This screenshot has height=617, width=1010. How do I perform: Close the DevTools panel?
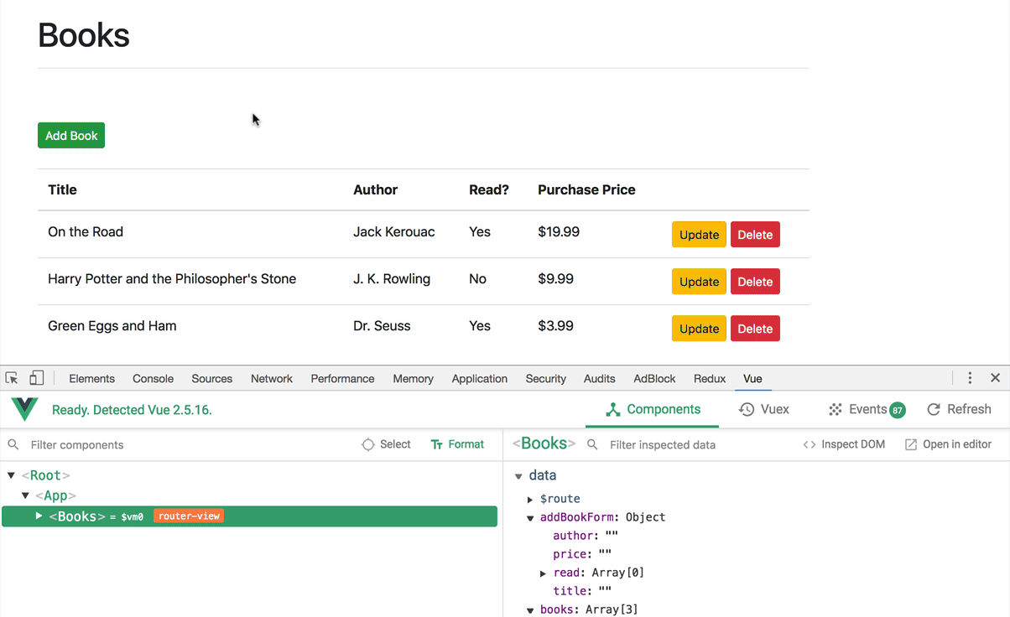point(996,378)
